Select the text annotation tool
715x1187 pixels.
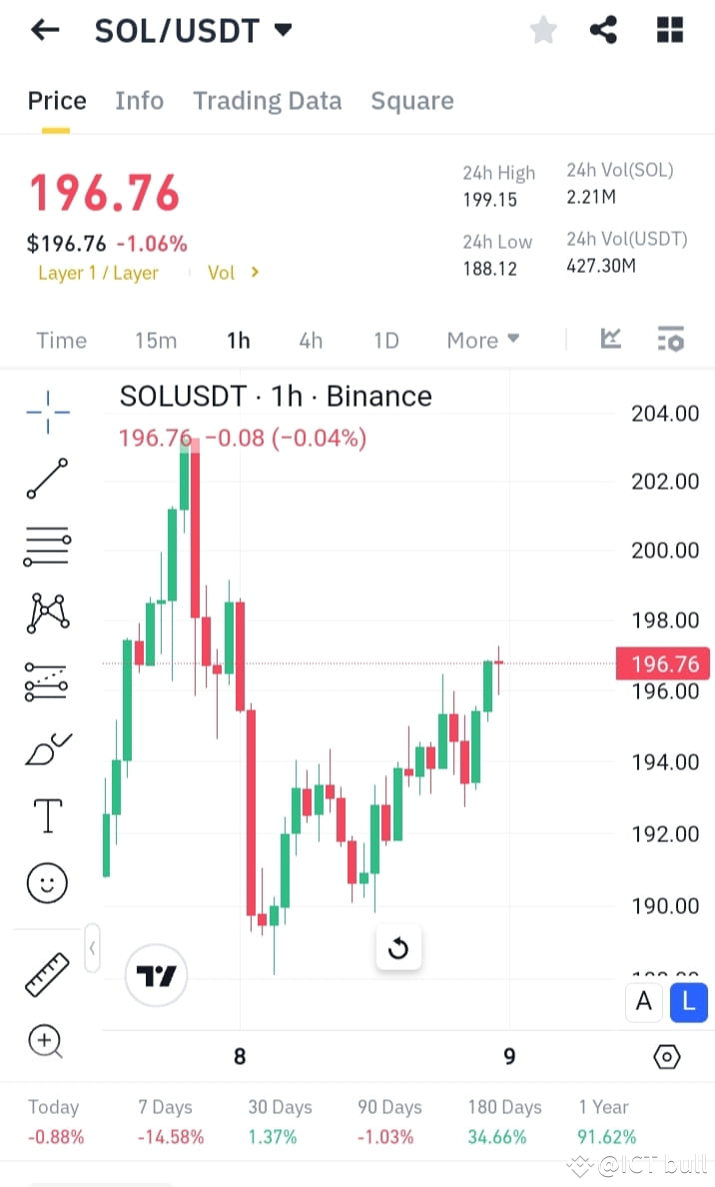[x=47, y=815]
